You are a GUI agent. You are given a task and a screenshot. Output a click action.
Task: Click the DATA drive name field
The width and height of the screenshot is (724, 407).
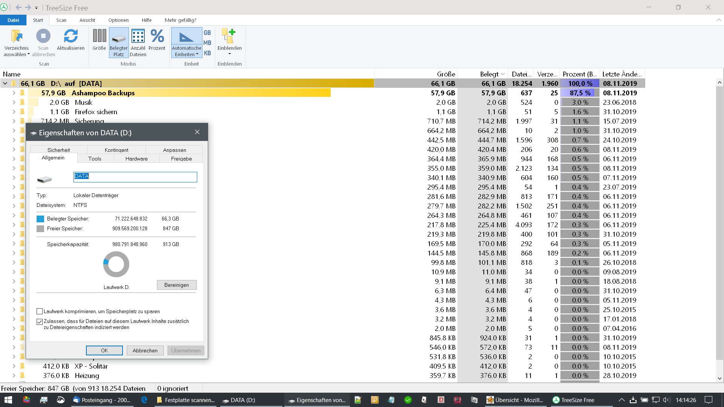[135, 176]
